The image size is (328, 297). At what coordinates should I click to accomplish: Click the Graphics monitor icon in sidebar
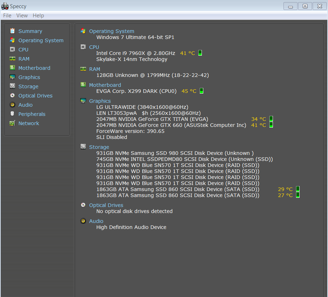[12, 77]
